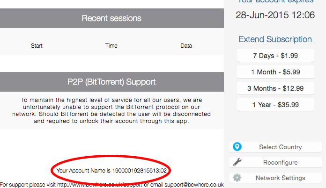Buy the 1 Year - $35.99 subscription

coord(275,104)
